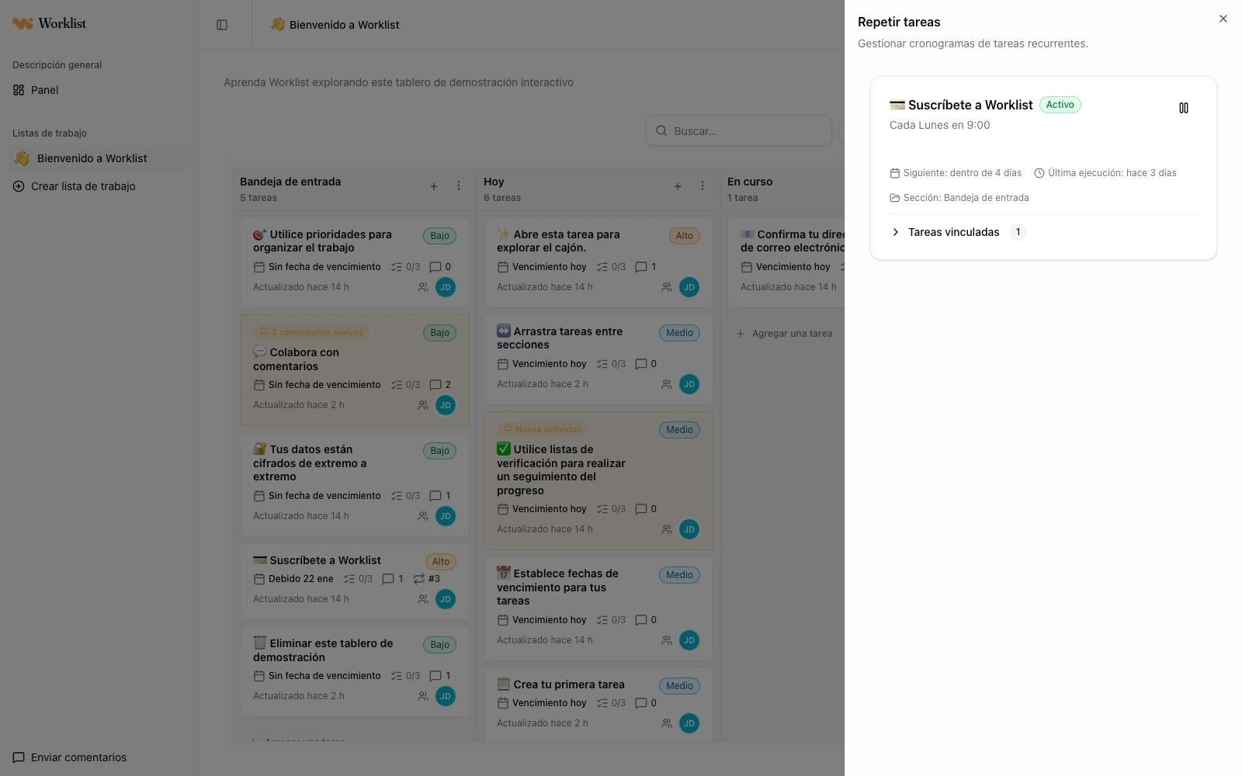Click the Worklist logo in the sidebar

(50, 23)
